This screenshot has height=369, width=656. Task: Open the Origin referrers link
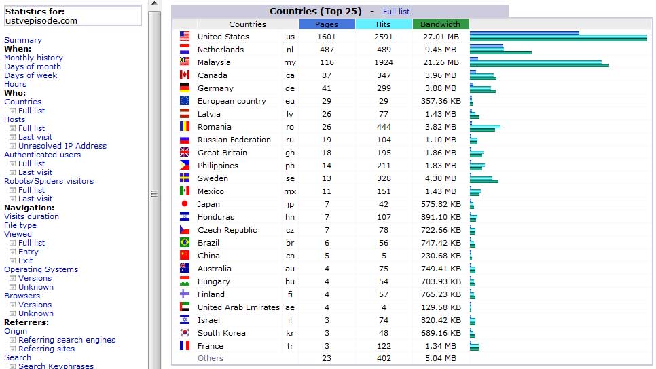(x=16, y=331)
